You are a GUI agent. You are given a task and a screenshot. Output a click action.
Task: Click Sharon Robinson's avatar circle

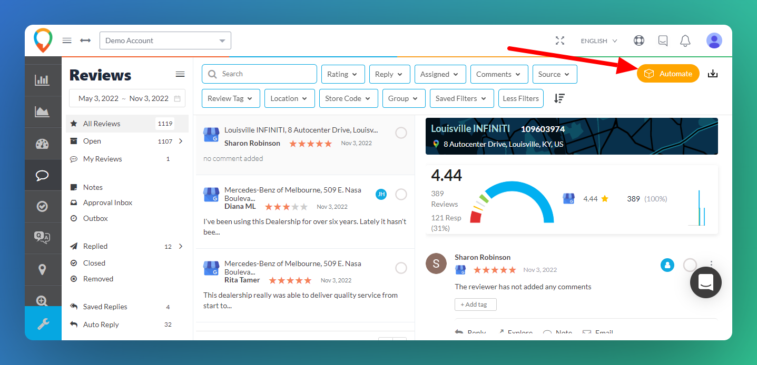436,263
